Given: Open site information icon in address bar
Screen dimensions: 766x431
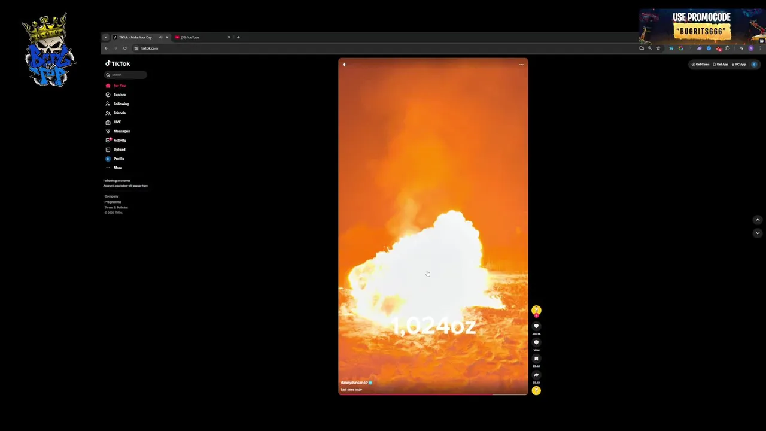Looking at the screenshot, I should pyautogui.click(x=136, y=48).
